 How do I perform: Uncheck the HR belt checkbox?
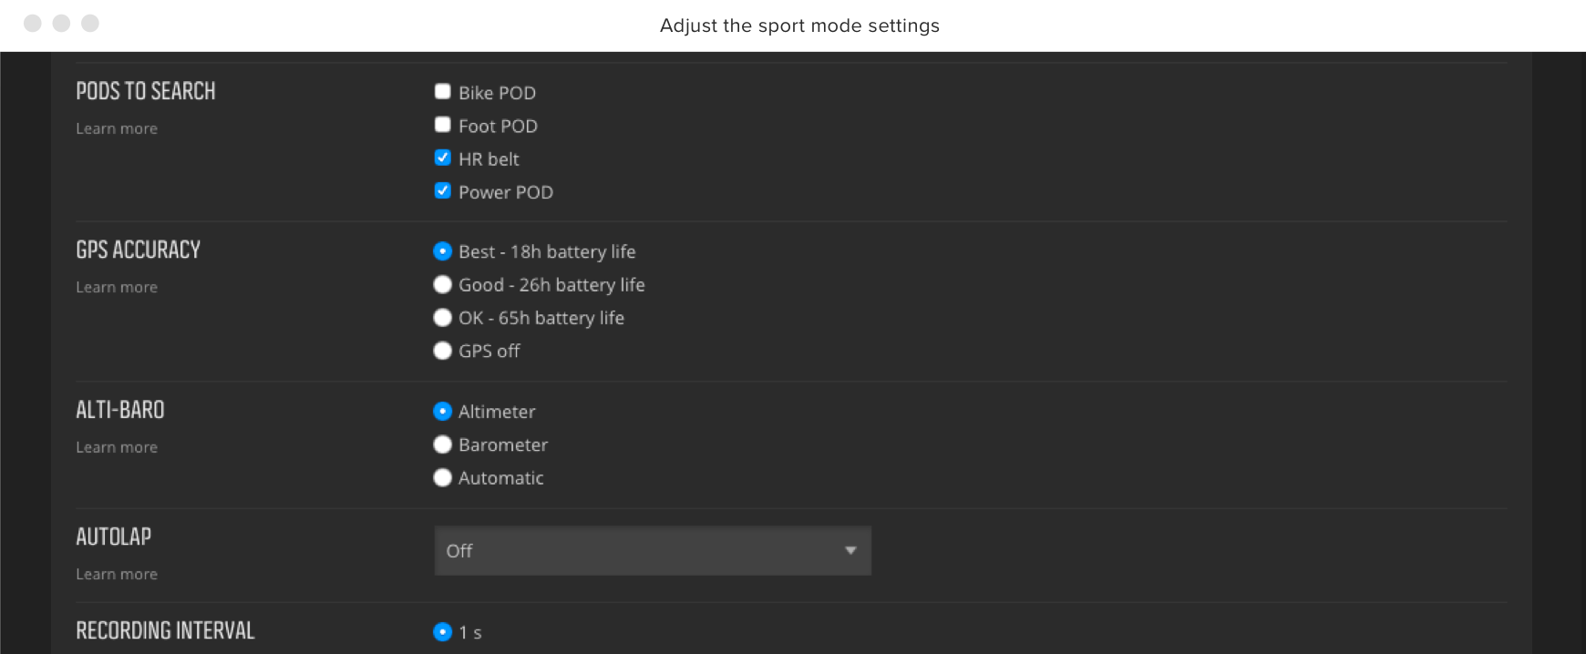(x=443, y=158)
